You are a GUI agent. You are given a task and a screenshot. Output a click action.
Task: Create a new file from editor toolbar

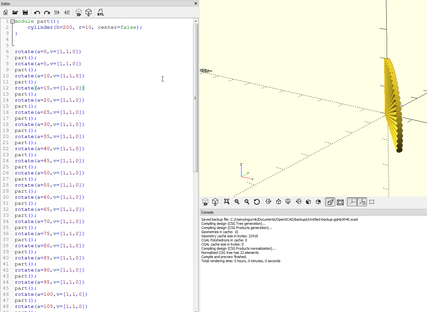(5, 12)
